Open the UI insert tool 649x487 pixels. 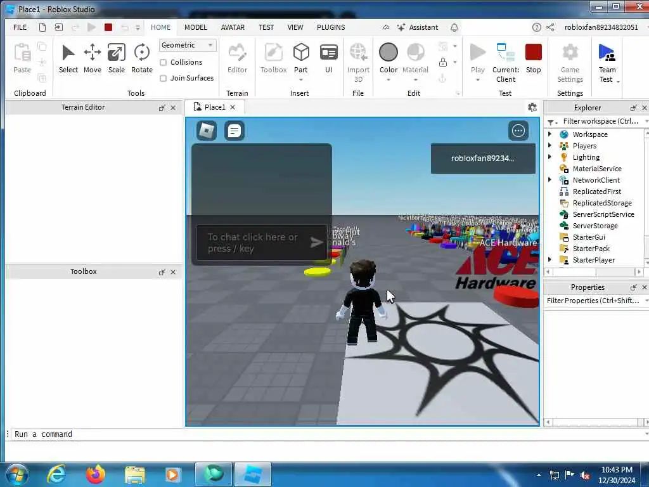click(329, 59)
